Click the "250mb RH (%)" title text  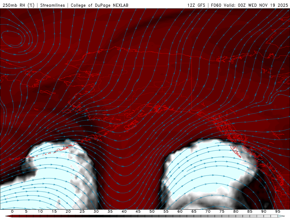tap(18, 5)
